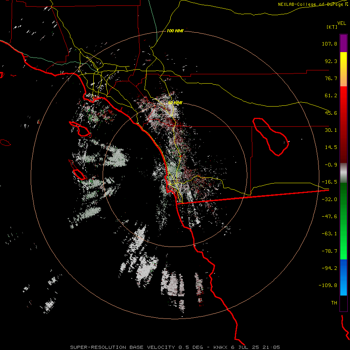Click the -47.6 velocity scale value
The height and width of the screenshot is (350, 350).
tap(329, 217)
